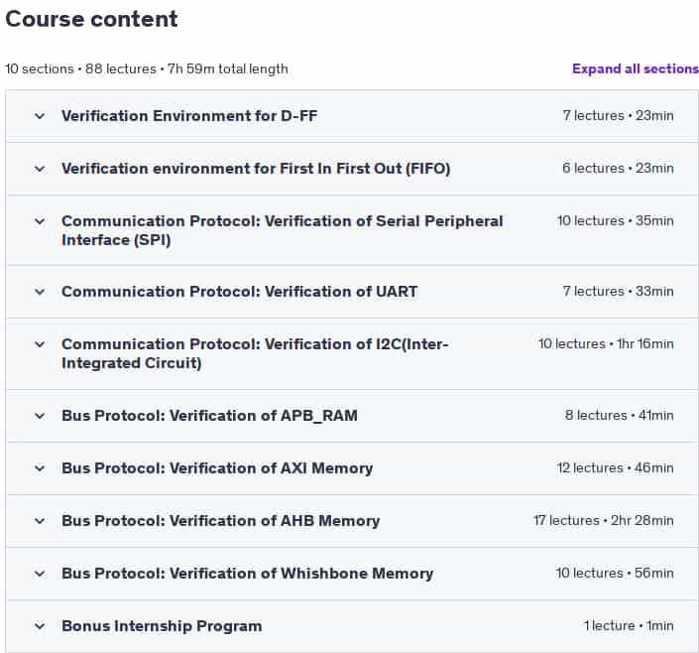The image size is (699, 653).
Task: Expand chevron for FIFO verification section
Action: click(x=40, y=169)
